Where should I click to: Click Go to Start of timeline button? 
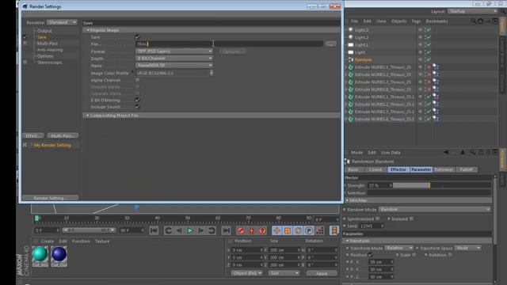click(x=154, y=230)
